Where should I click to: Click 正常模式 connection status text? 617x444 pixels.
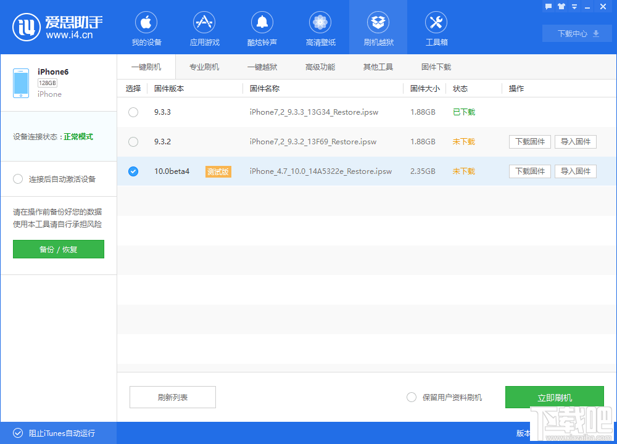[x=78, y=136]
